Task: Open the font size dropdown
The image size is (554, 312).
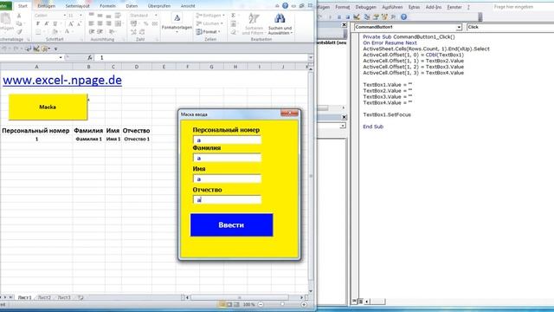Action: 81,16
